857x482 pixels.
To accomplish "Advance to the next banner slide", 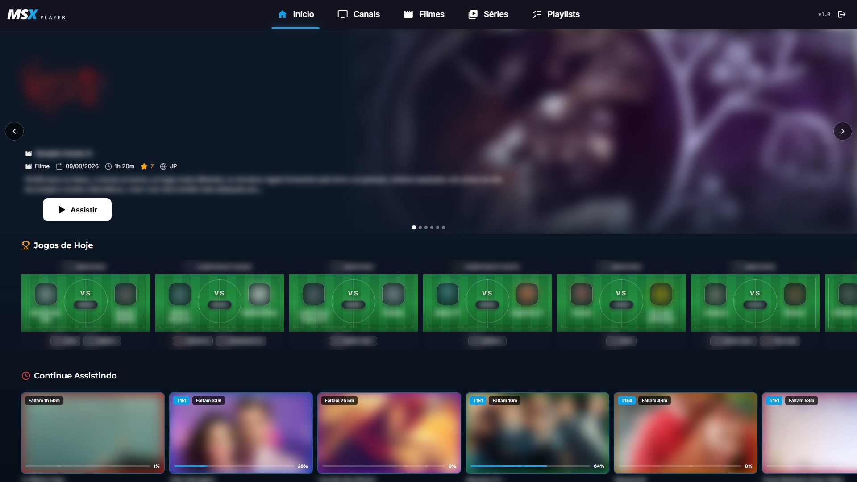I will (x=842, y=131).
